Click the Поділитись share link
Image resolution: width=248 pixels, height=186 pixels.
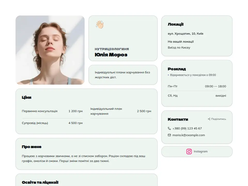click(x=217, y=119)
